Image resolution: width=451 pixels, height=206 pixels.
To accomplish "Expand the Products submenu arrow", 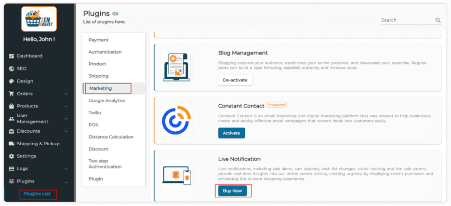I will 66,106.
